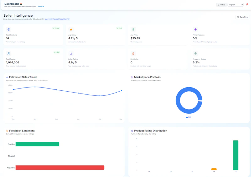
Task: Click the 1,074,006 total reviews value
Action: tap(13, 62)
